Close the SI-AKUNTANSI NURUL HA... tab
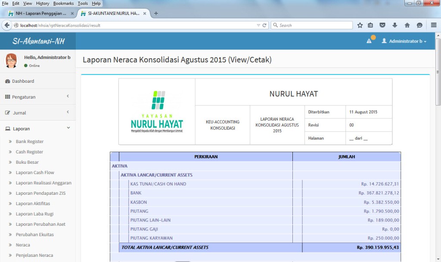The height and width of the screenshot is (262, 441). coord(145,13)
